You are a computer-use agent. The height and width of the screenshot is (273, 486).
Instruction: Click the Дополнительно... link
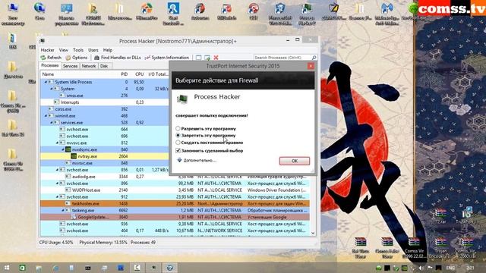coord(200,160)
